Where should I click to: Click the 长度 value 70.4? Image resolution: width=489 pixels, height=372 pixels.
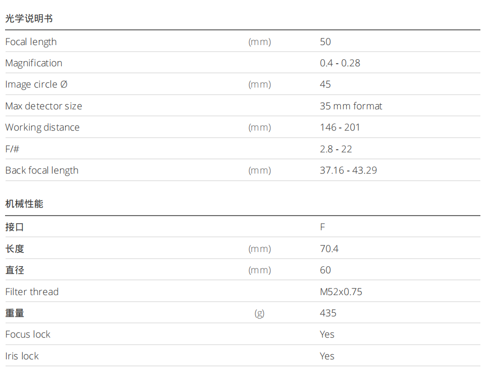329,249
